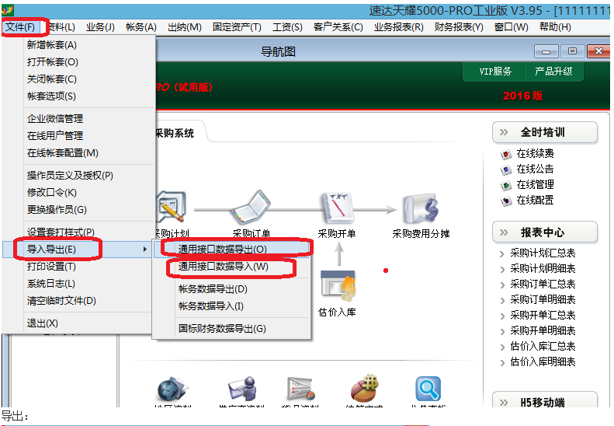Viewport: 614px width, 426px height.
Task: Expand arrow beside 估价入库汇总表
Action: click(502, 347)
